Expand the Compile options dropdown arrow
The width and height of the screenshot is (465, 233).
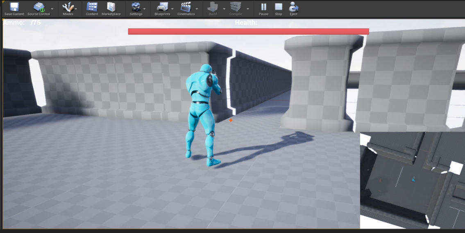(x=248, y=9)
